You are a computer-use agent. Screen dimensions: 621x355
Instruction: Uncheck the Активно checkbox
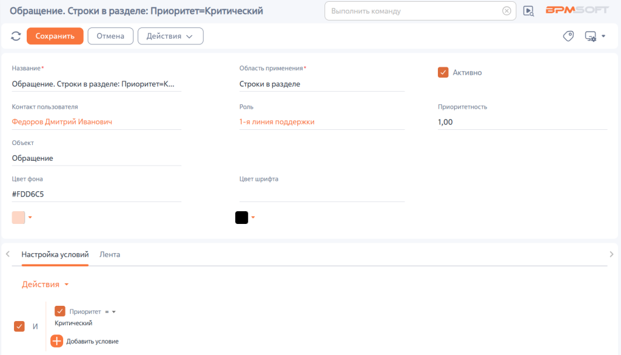[x=443, y=72]
